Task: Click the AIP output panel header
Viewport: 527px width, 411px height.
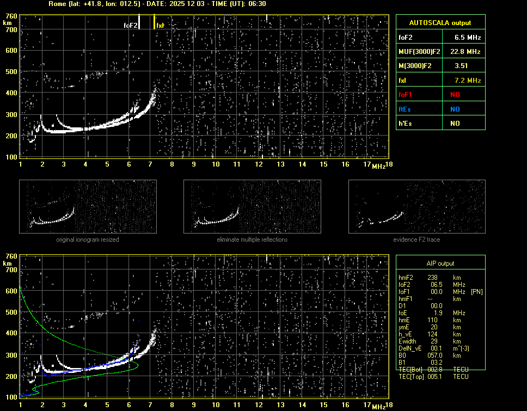Action: point(440,263)
